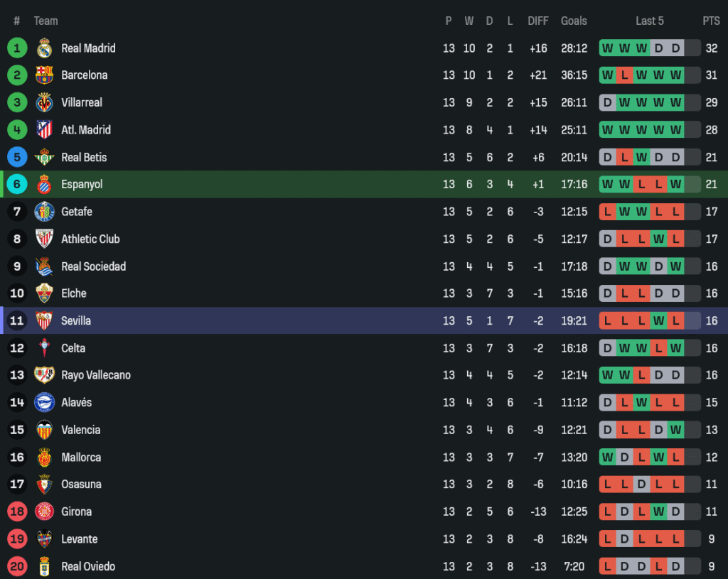Sort table by PTS column header
The height and width of the screenshot is (579, 728).
(711, 21)
